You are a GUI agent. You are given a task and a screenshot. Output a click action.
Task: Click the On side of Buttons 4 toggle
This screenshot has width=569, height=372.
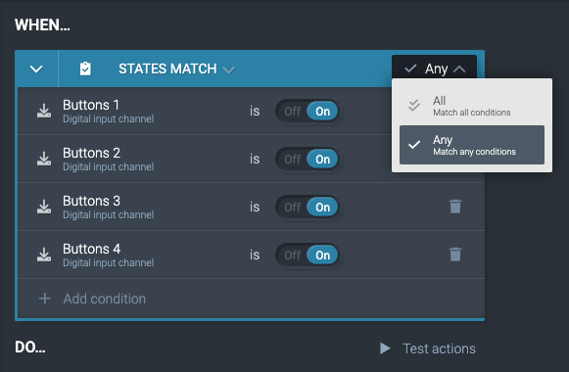322,255
